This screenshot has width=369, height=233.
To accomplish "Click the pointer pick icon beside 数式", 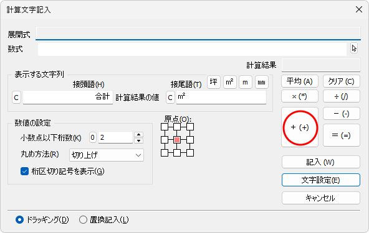I will pyautogui.click(x=354, y=48).
